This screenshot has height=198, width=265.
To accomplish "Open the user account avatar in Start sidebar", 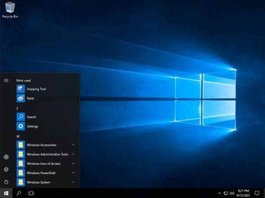I will point(6,157).
